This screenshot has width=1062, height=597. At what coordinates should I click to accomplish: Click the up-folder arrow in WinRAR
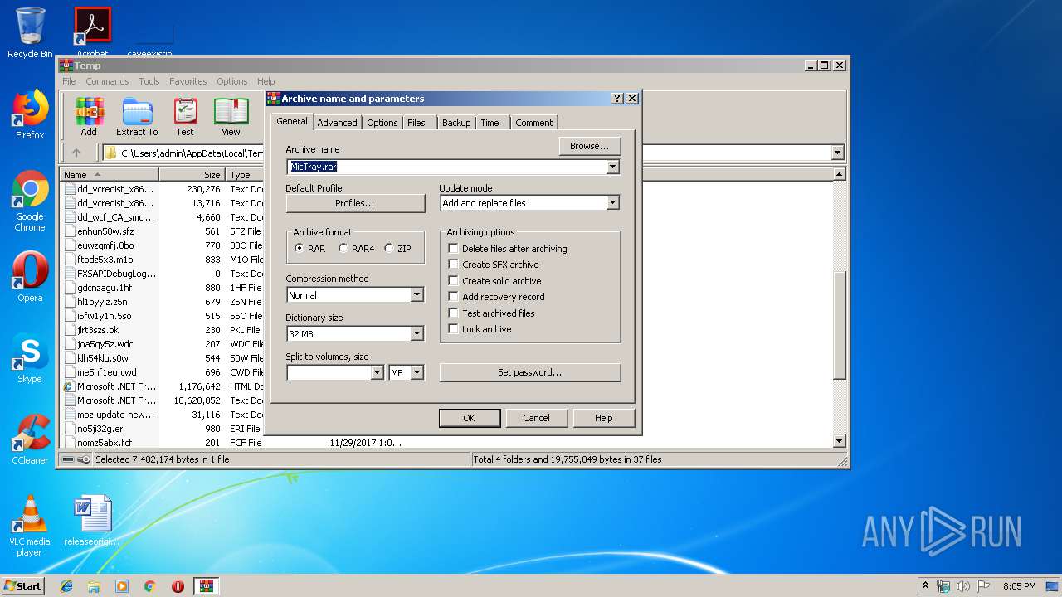[76, 153]
